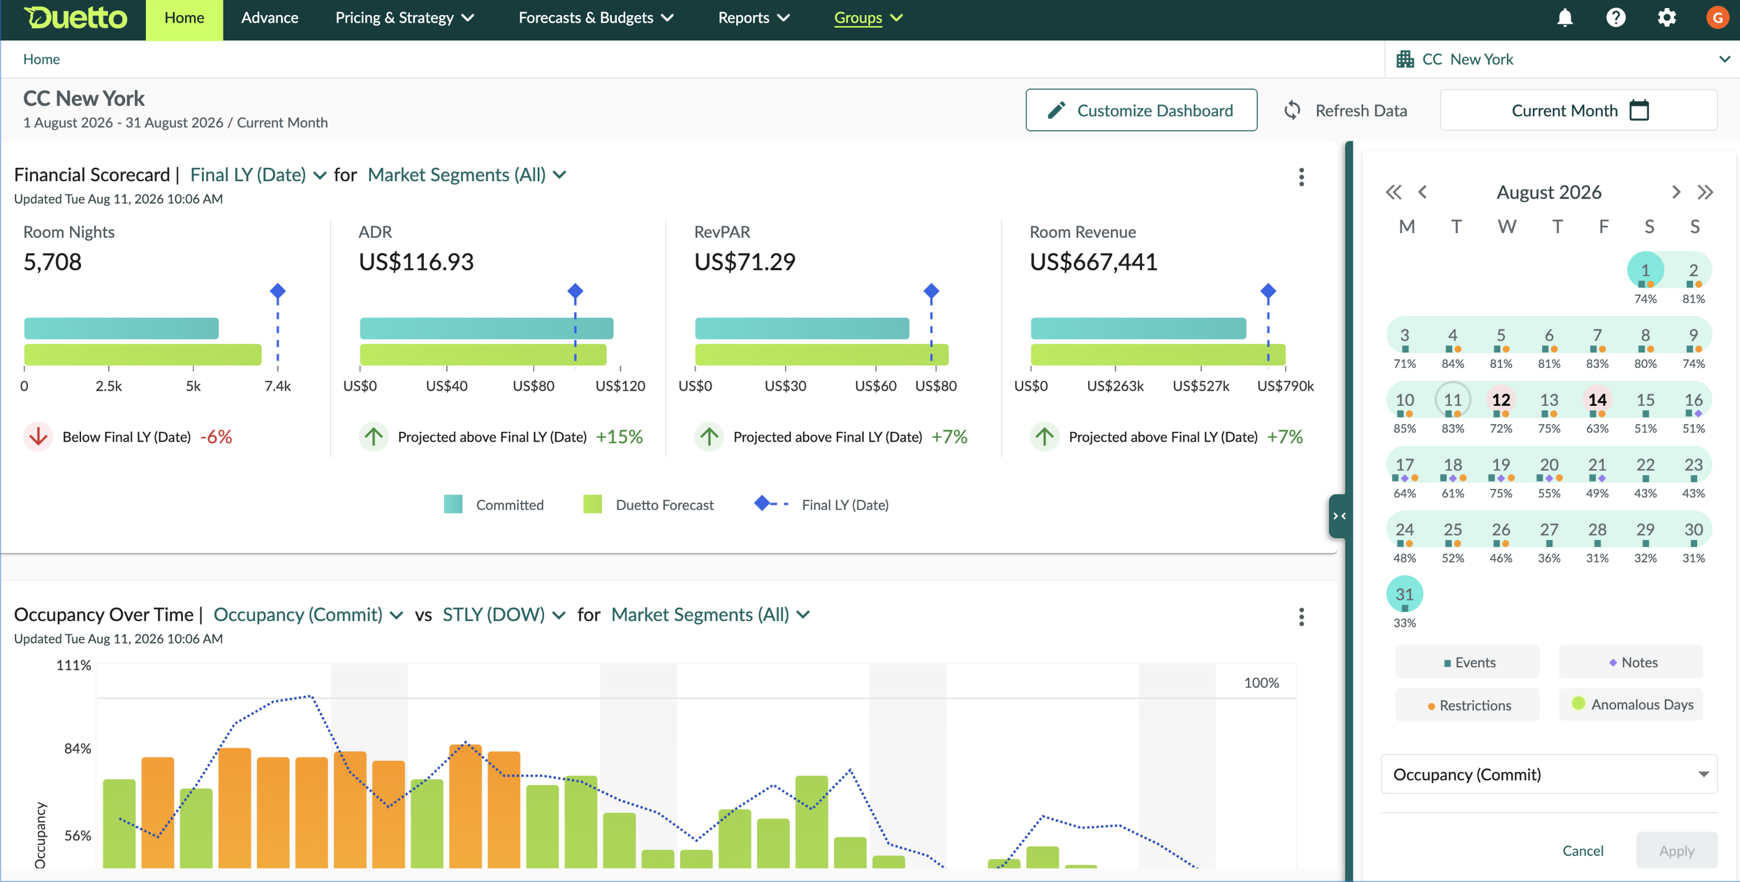
Task: Select August 26 in calendar
Action: click(x=1501, y=530)
